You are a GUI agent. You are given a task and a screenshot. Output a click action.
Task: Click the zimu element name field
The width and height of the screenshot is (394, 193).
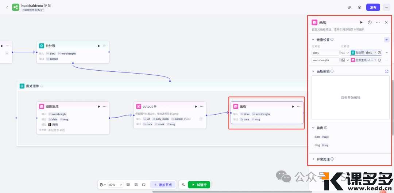[325, 53]
